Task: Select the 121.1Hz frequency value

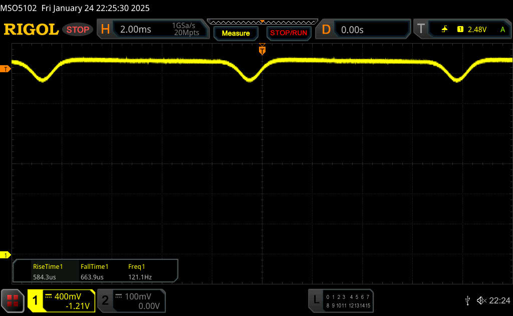Action: click(140, 277)
